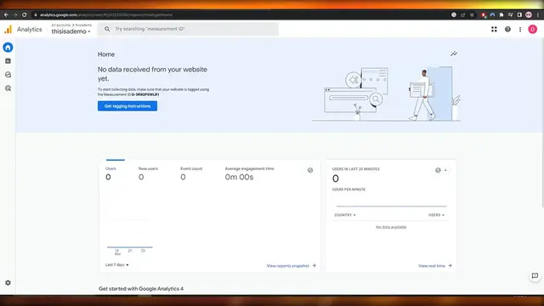Expand the Last 7 days date dropdown
The image size is (544, 306).
[x=117, y=264]
